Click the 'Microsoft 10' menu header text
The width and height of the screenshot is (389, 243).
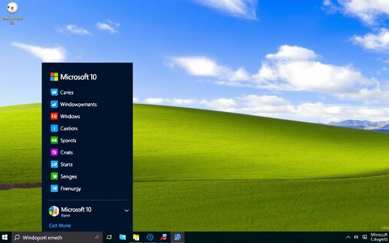(x=78, y=77)
